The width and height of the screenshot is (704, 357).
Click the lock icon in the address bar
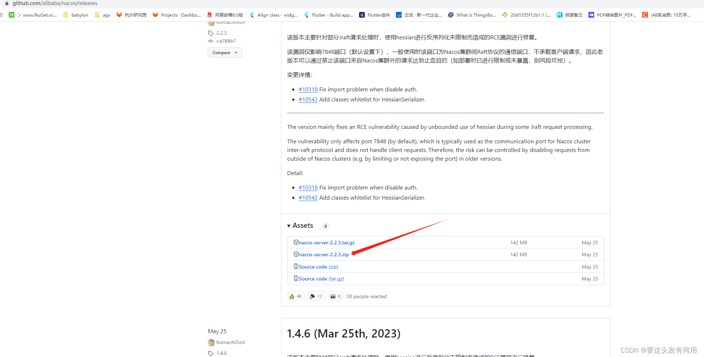7,3
